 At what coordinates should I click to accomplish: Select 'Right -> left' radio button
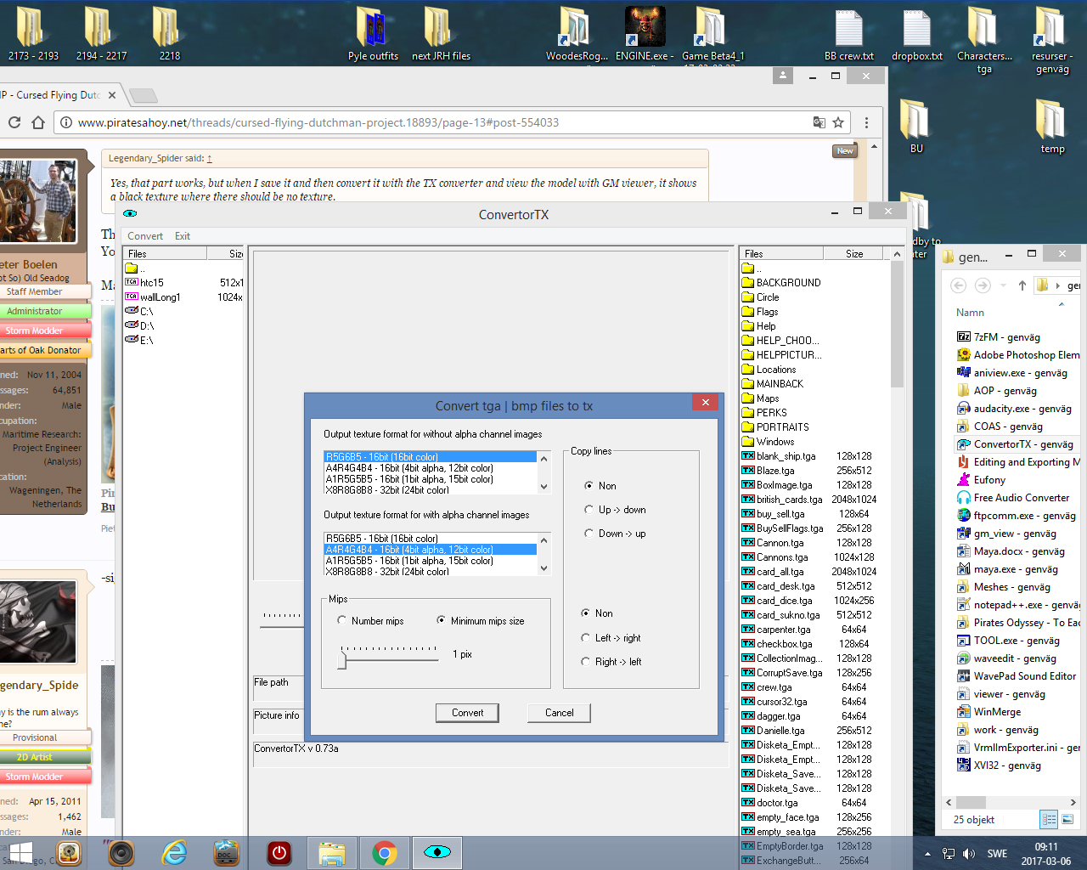585,662
